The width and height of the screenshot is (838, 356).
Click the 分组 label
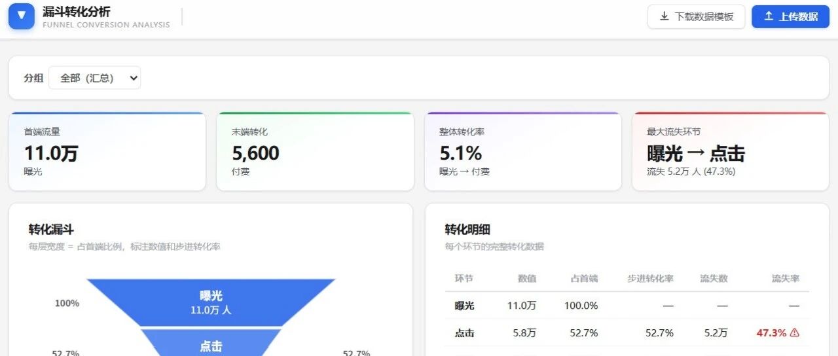tap(33, 78)
